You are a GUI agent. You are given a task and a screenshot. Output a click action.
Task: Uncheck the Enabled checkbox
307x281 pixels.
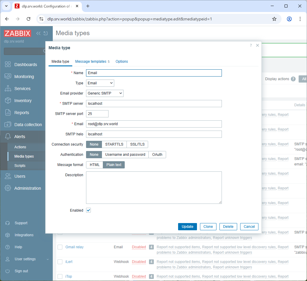pos(88,210)
